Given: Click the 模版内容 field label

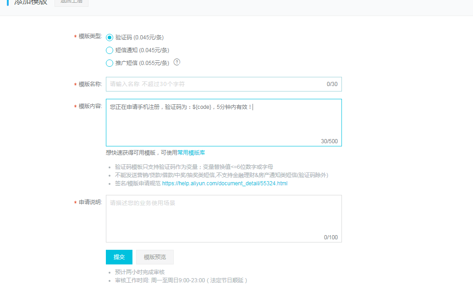Looking at the screenshot, I should (90, 106).
